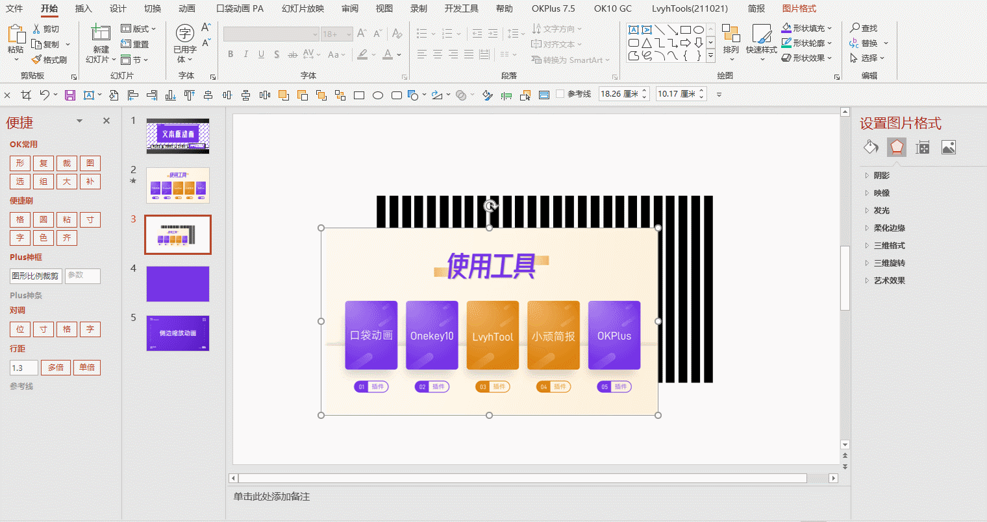Open the 插入 Insert ribbon tab
This screenshot has width=987, height=522.
point(84,8)
